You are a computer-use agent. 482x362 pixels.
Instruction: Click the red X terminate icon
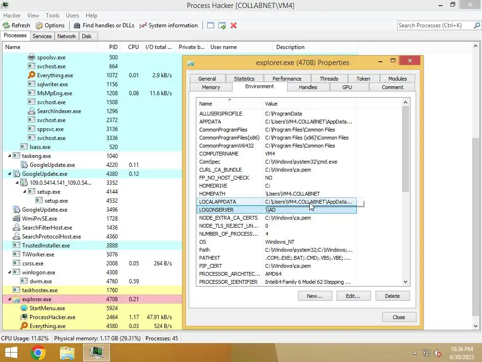pos(233,25)
